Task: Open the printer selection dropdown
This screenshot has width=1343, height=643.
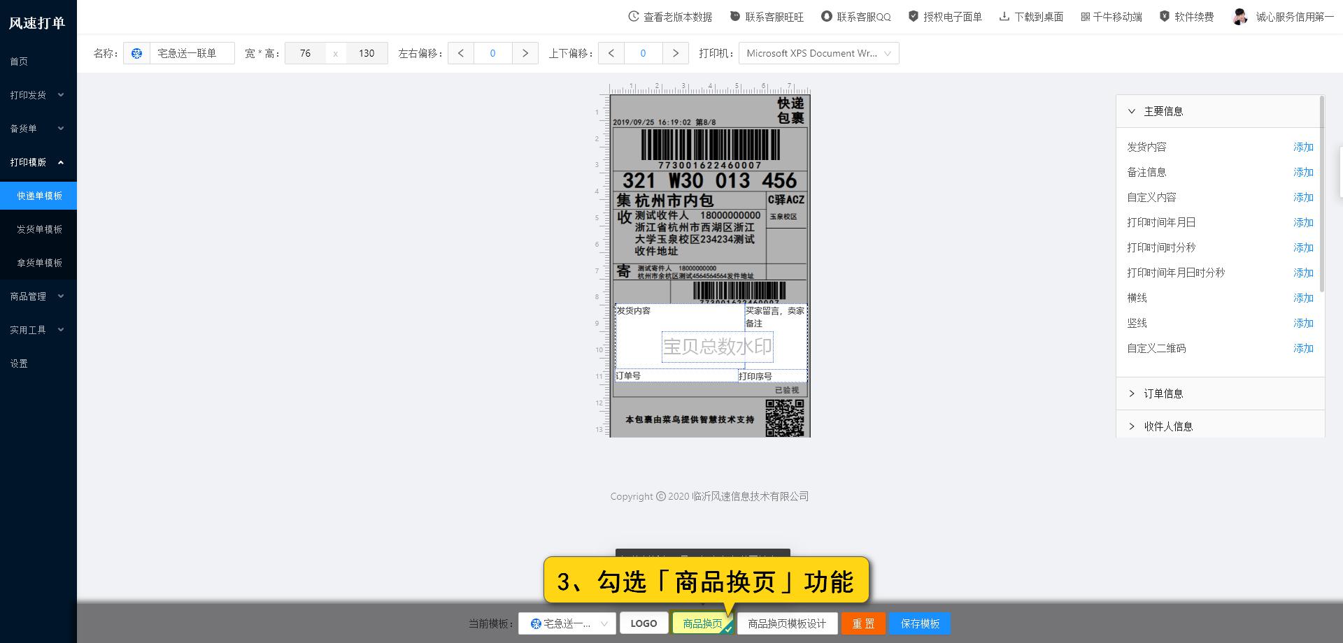Action: 819,53
